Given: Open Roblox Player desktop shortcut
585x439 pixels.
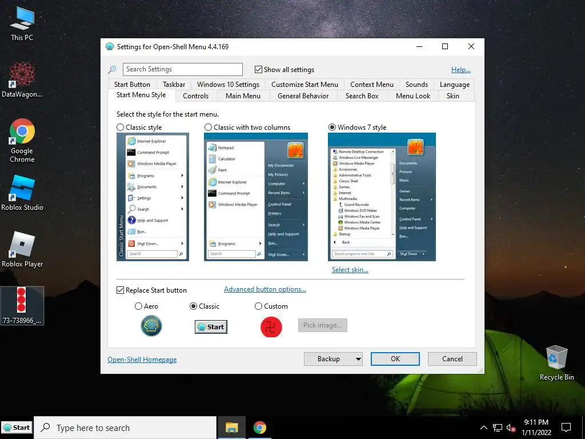Looking at the screenshot, I should (x=22, y=249).
